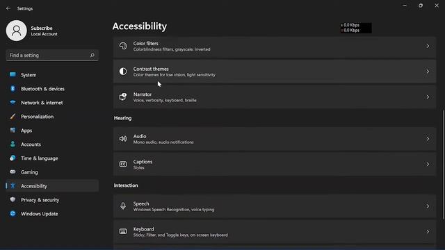
Task: Click the Audio speaker icon
Action: (x=123, y=139)
